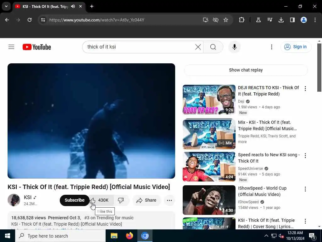Open Windows Start menu
The image size is (322, 242).
(8, 236)
